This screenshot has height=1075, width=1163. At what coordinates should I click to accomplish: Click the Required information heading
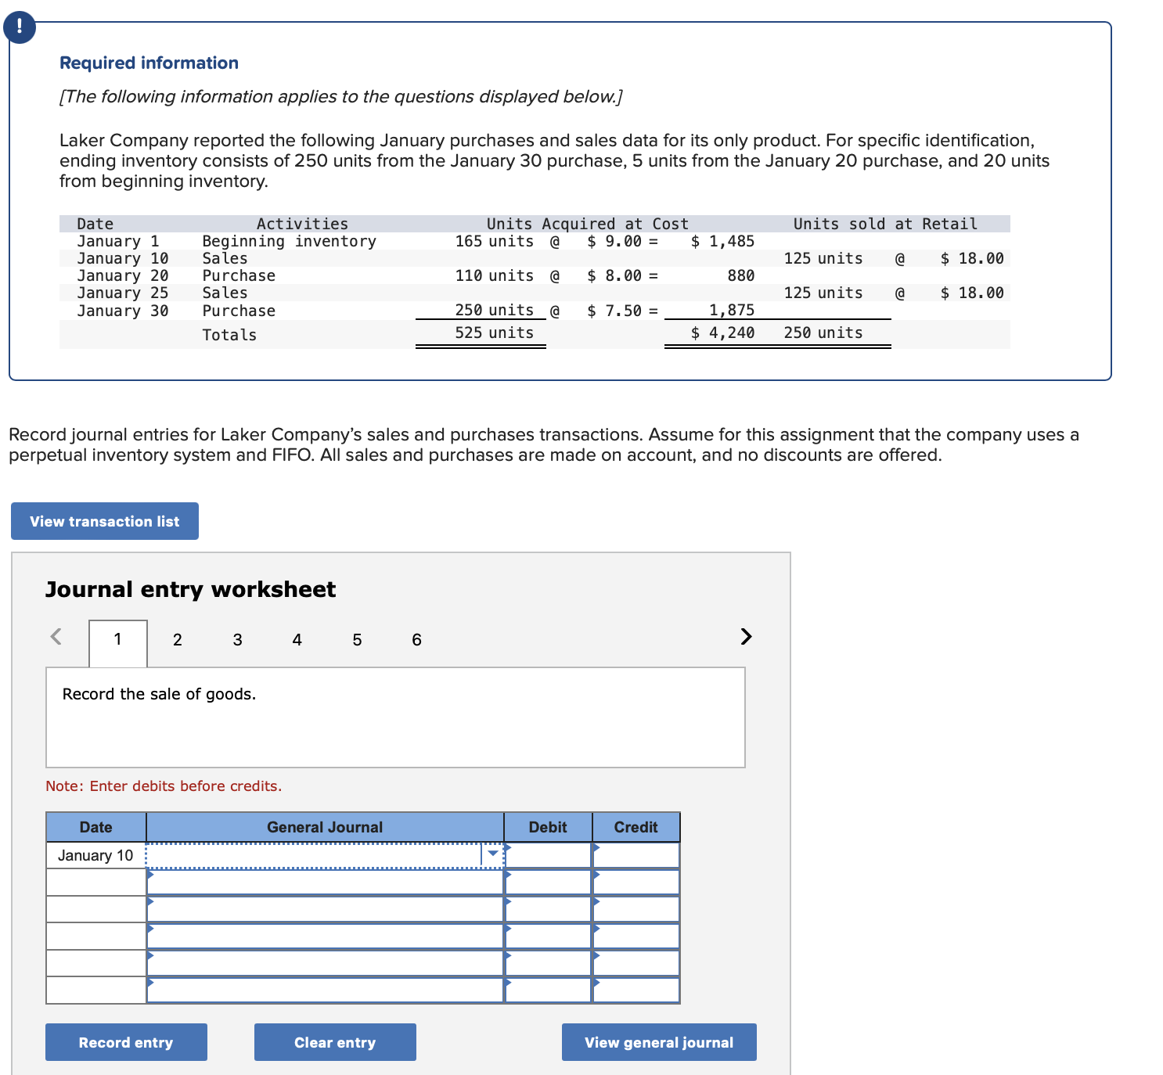149,63
